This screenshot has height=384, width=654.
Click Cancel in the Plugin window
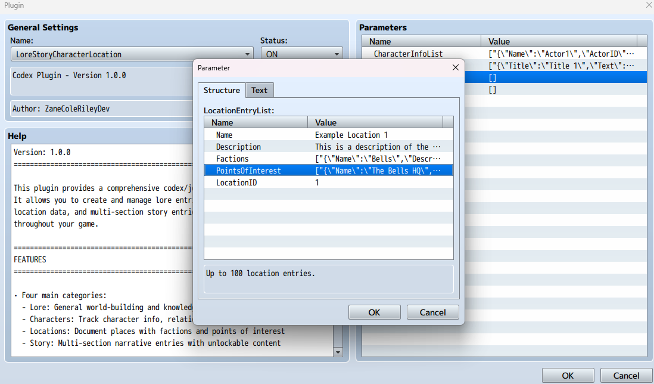click(626, 376)
